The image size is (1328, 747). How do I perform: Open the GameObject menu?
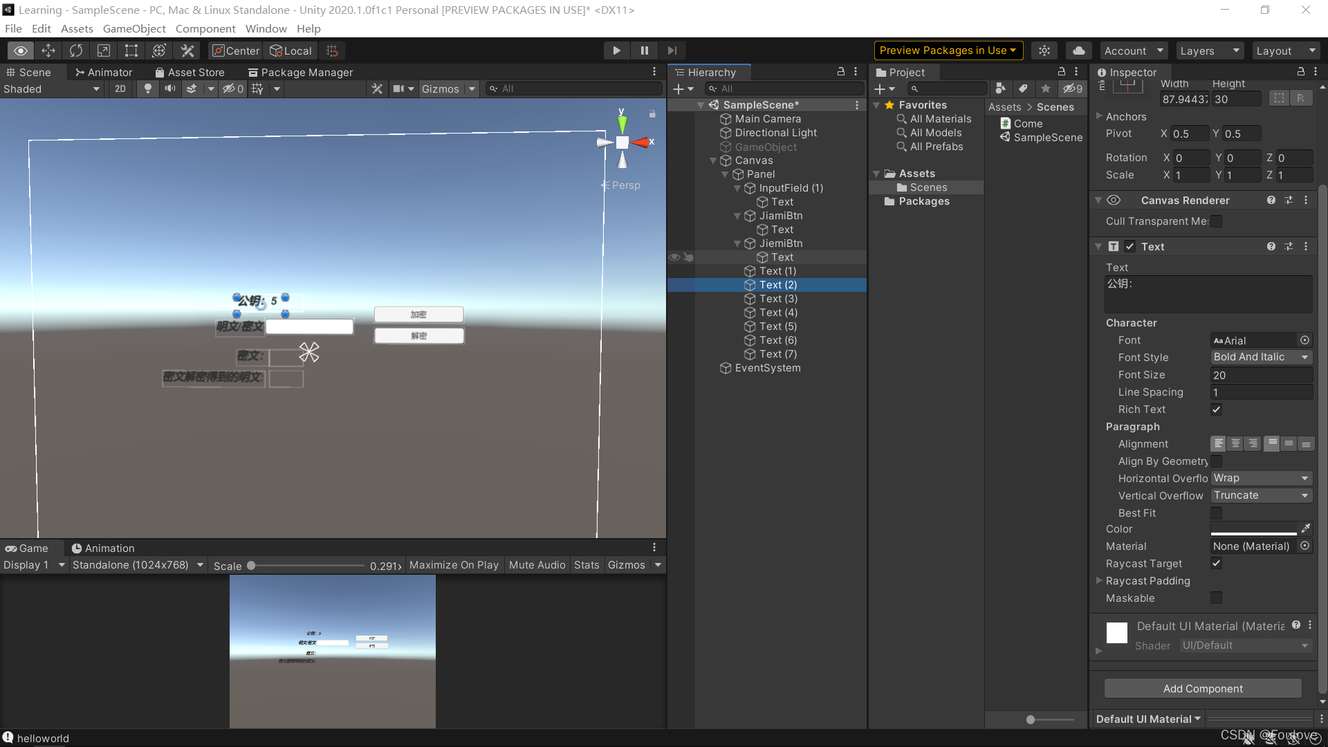point(134,28)
